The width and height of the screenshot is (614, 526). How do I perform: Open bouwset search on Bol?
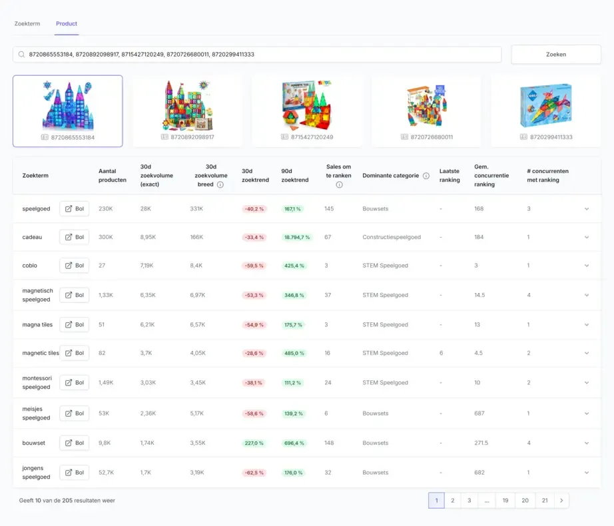[x=75, y=443]
